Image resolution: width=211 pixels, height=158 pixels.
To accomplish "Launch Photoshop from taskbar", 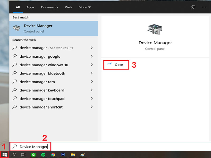I will [63, 155].
